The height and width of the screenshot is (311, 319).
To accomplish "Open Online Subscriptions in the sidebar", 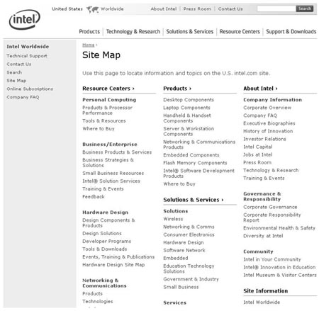I will coord(30,89).
